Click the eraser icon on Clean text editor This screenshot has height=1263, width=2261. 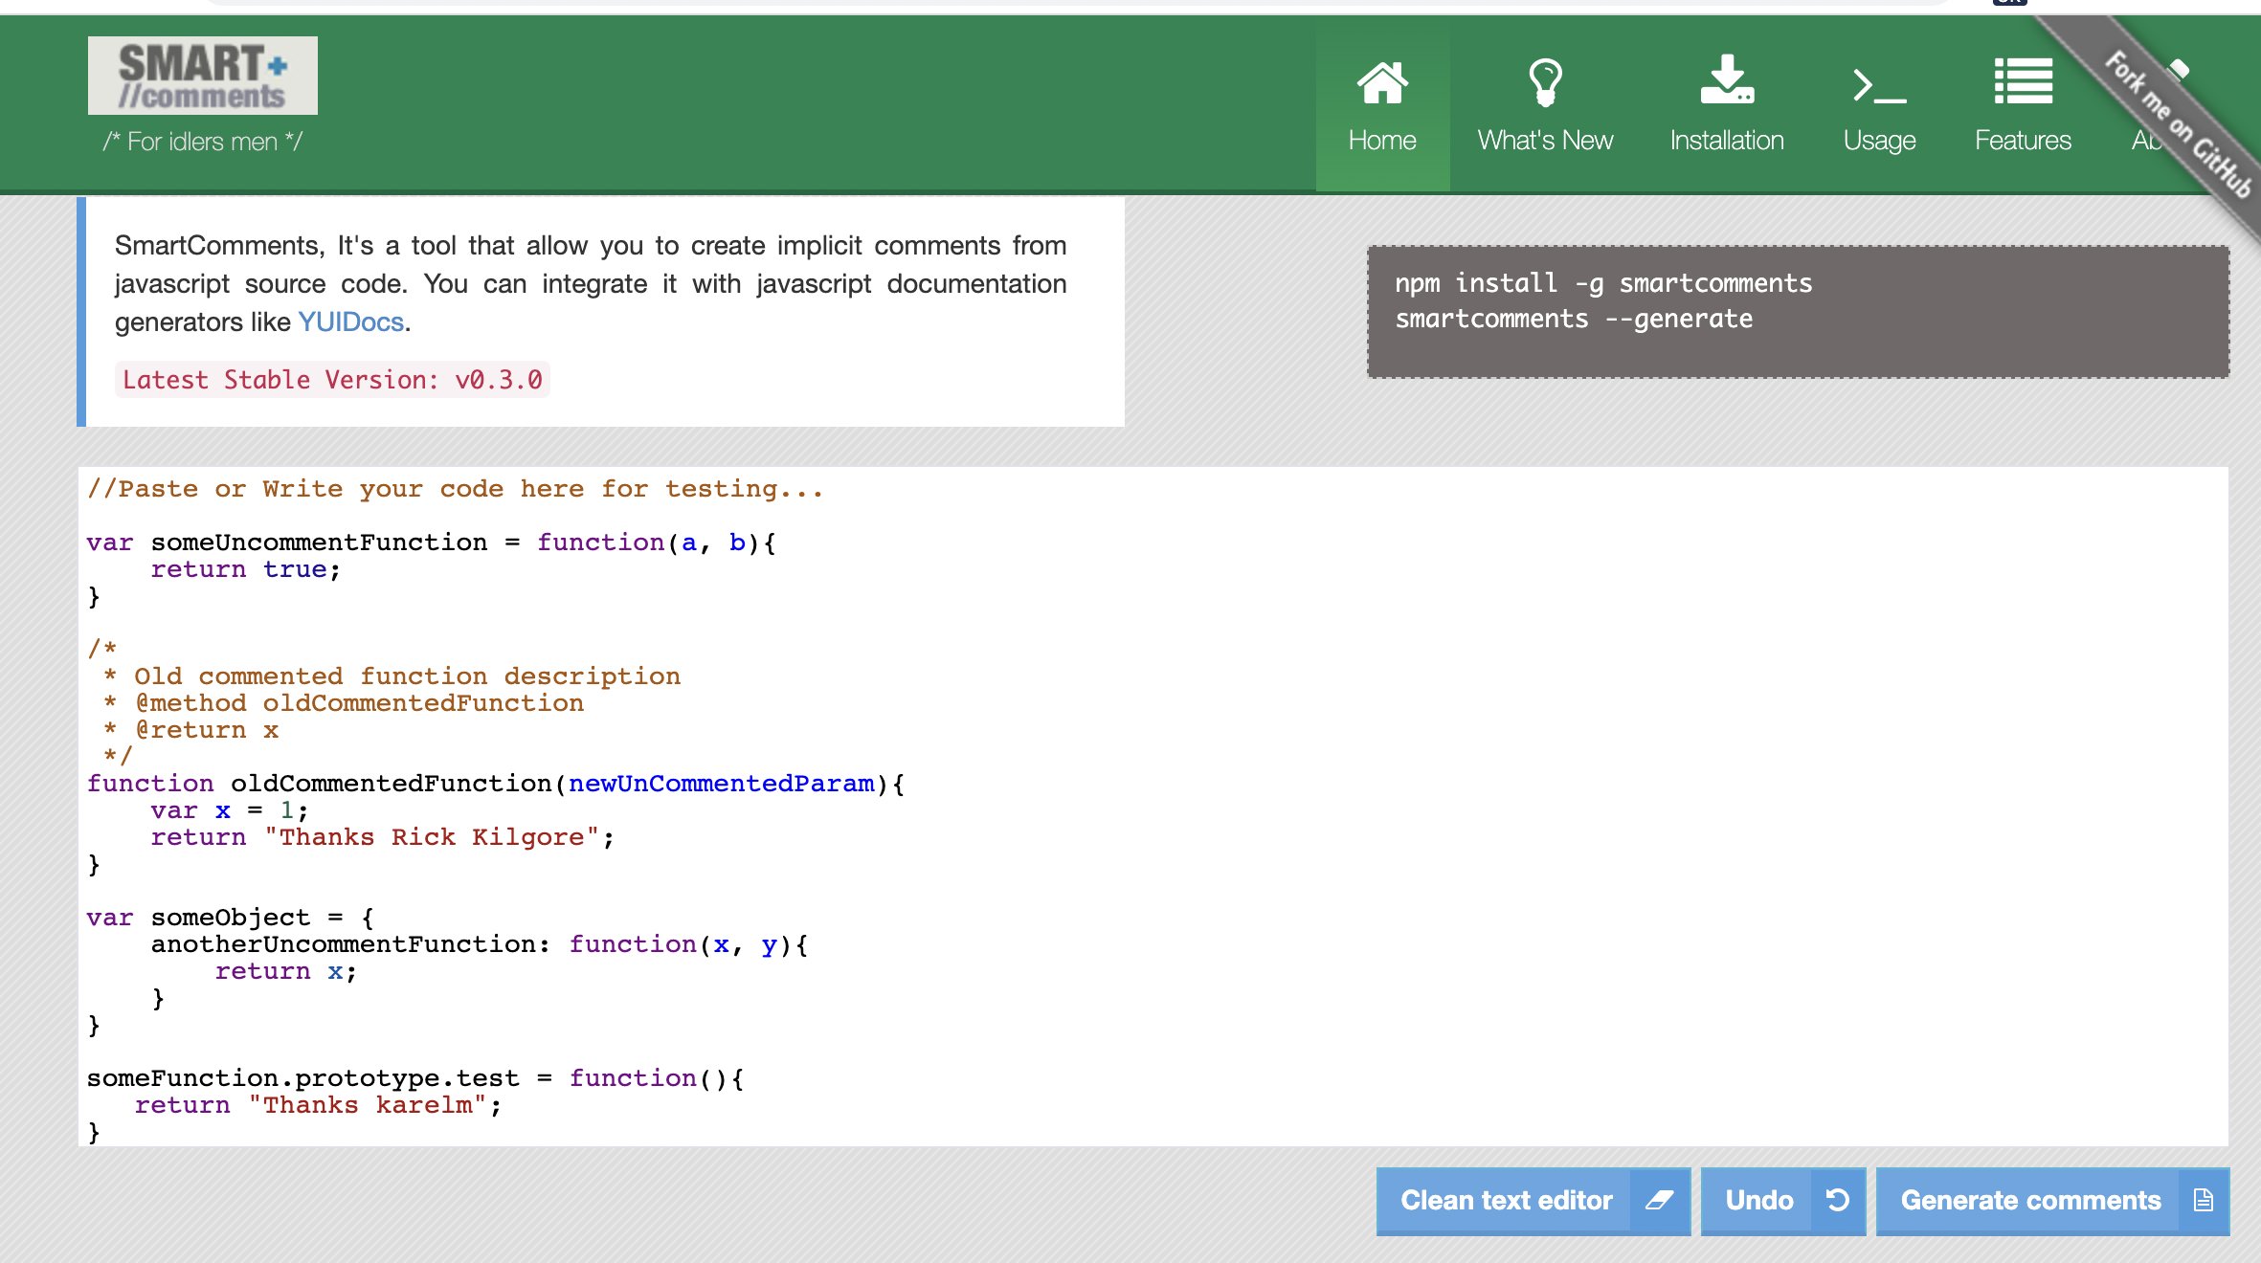pyautogui.click(x=1659, y=1200)
